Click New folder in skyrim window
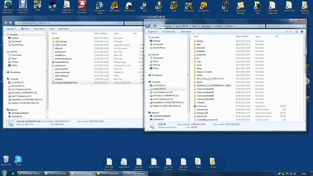Viewport: 313px width, 176px height. pos(186,31)
